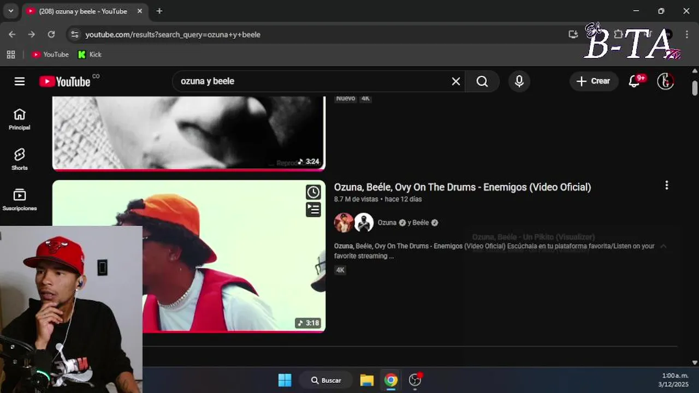Viewport: 699px width, 393px height.
Task: Open the Ozuna channel name link
Action: 387,223
